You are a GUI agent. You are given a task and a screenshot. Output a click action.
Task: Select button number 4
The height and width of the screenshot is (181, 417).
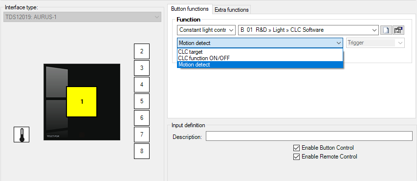point(142,85)
